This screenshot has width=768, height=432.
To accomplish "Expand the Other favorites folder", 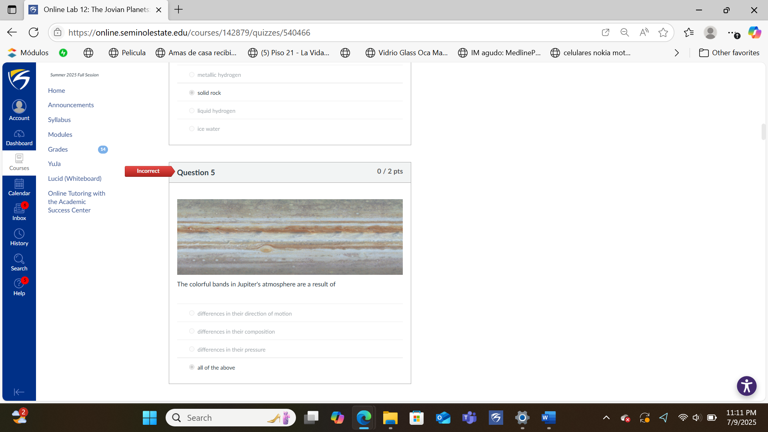I will [729, 52].
